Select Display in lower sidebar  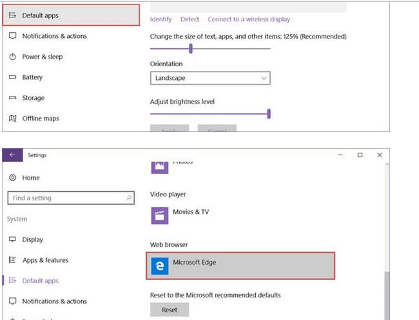coord(32,240)
